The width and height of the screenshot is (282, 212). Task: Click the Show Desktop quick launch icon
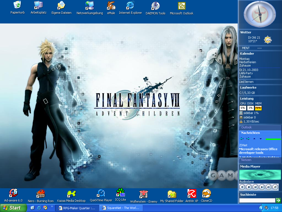[x=32, y=208]
